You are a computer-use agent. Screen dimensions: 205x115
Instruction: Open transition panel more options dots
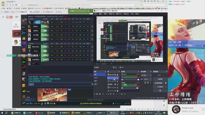tap(150, 83)
